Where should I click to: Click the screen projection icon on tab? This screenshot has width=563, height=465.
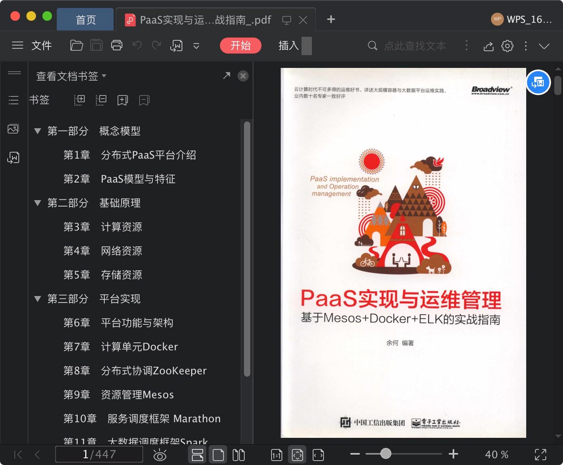pyautogui.click(x=287, y=20)
